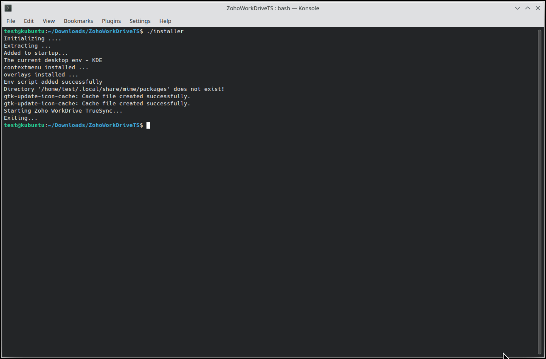Open the Help menu

(165, 21)
